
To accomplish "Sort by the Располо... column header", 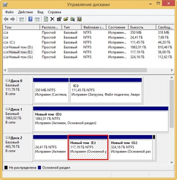I will pos(51,27).
